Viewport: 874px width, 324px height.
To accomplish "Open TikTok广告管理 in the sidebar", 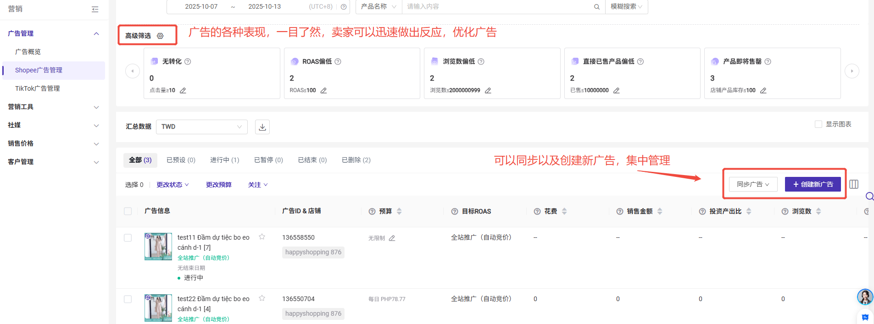I will click(38, 88).
